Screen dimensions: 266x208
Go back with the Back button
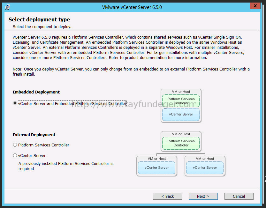(167, 196)
